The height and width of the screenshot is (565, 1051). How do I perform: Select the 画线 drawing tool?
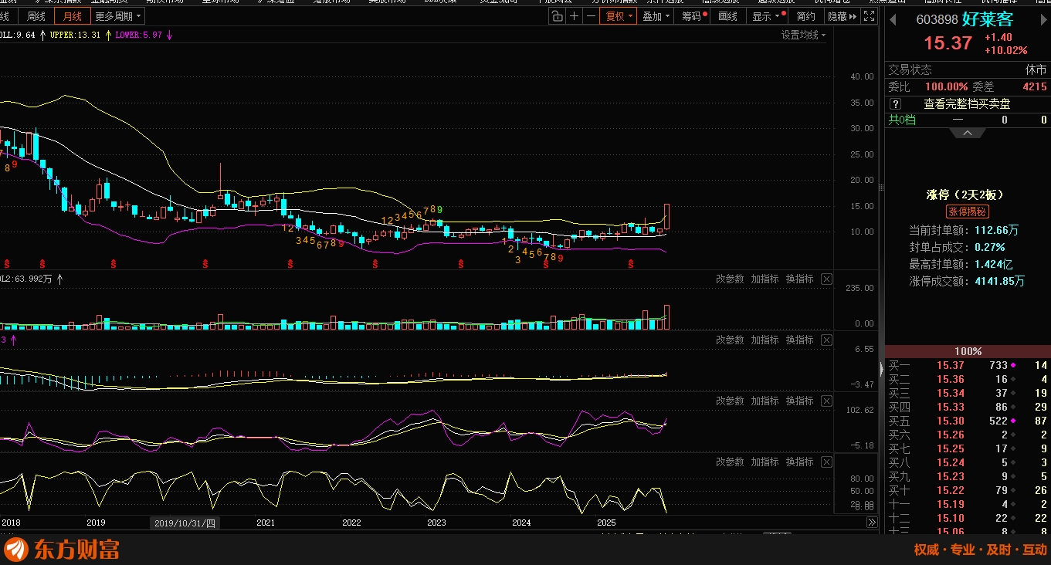(x=727, y=16)
